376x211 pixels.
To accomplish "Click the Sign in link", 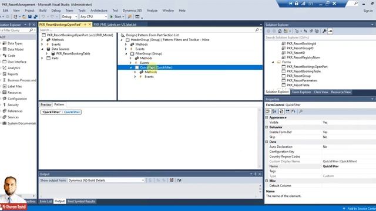I will click(x=368, y=11).
